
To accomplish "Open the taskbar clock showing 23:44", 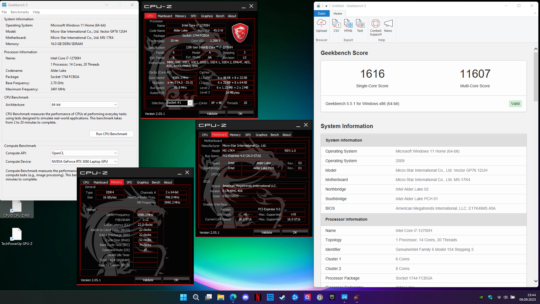I will [528, 297].
